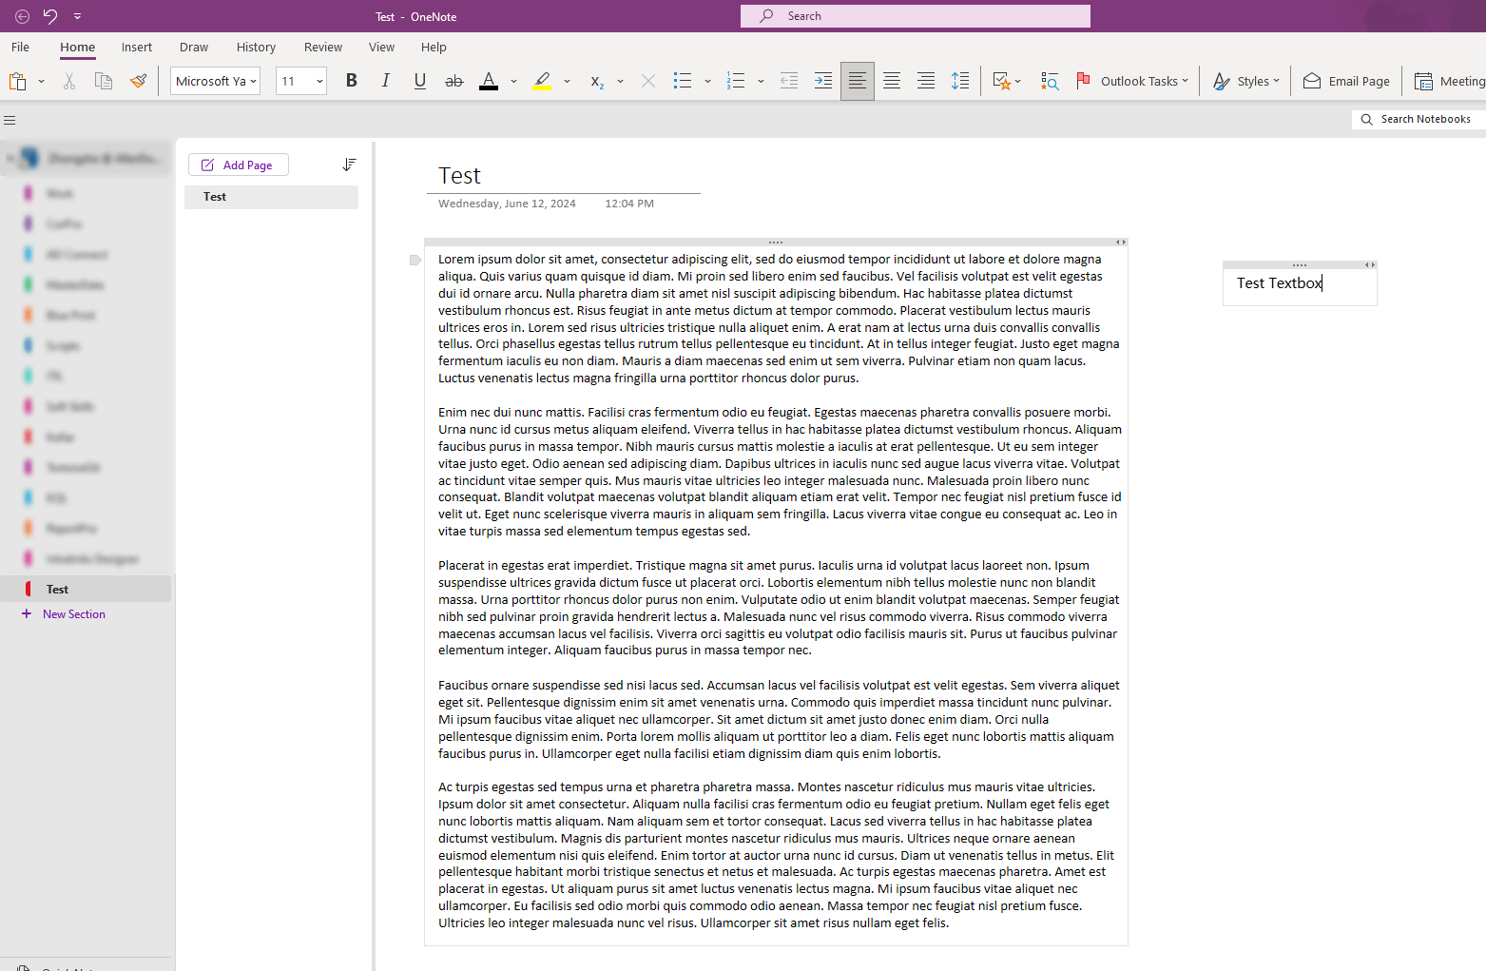Viewport: 1486px width, 971px height.
Task: Toggle strikethrough formatting
Action: (x=454, y=81)
